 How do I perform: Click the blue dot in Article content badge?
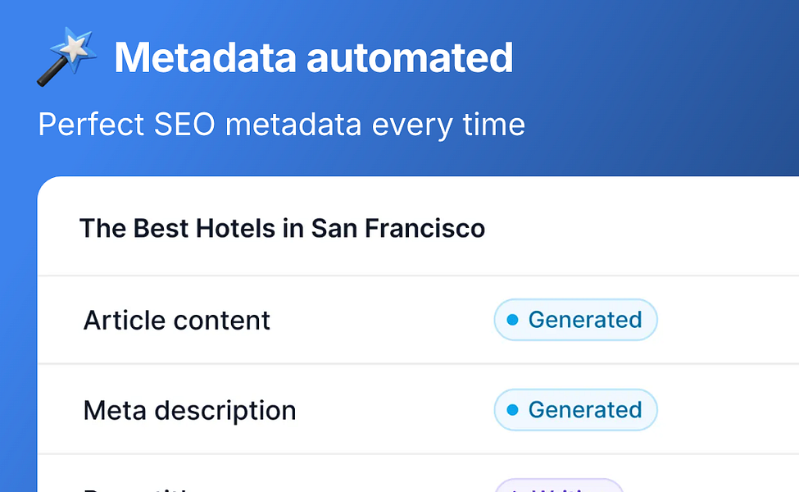point(513,320)
